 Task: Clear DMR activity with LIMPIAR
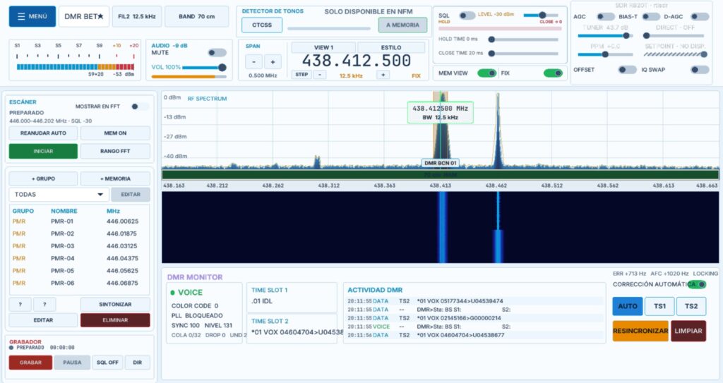tap(688, 331)
